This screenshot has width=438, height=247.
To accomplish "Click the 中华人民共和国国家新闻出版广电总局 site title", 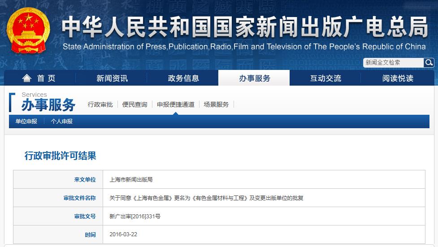I will 245,27.
